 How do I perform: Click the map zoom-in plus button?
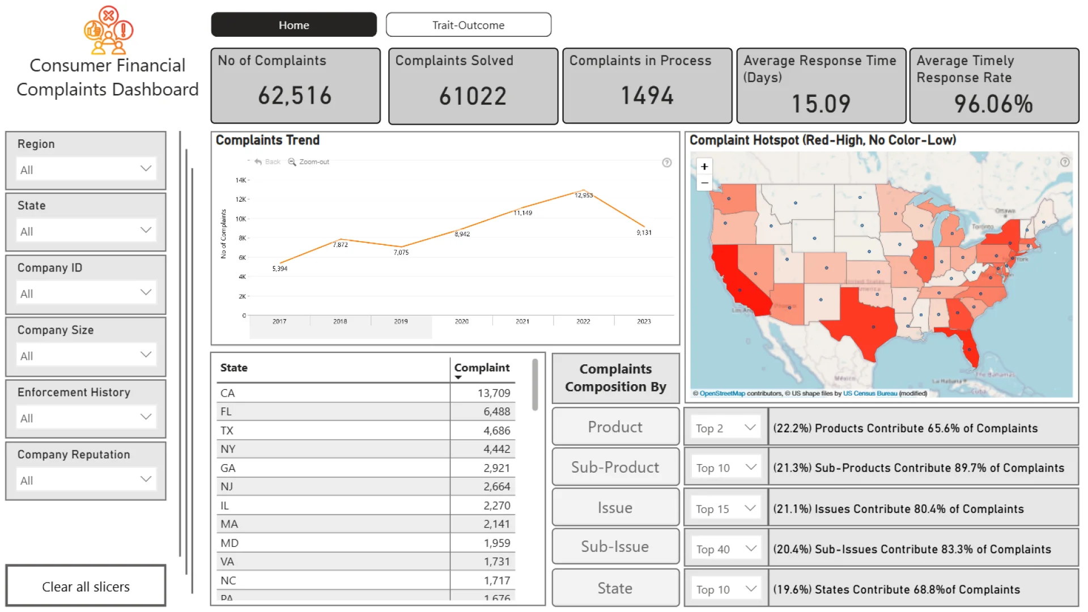(x=704, y=167)
